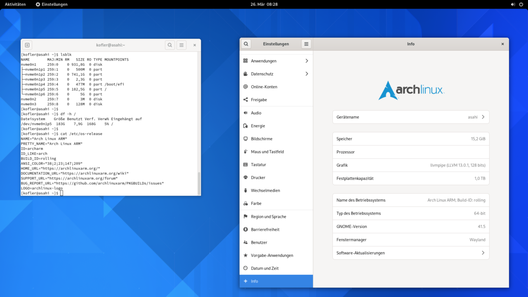Image resolution: width=528 pixels, height=297 pixels.
Task: Click the Festplattenkapazität value 1,0 TB
Action: (480, 179)
